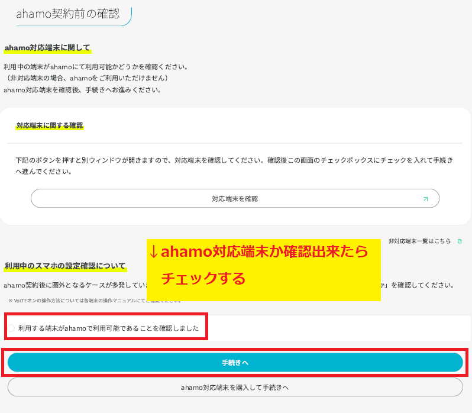
Task: Click the 対応端末を確認 button
Action: pyautogui.click(x=235, y=198)
